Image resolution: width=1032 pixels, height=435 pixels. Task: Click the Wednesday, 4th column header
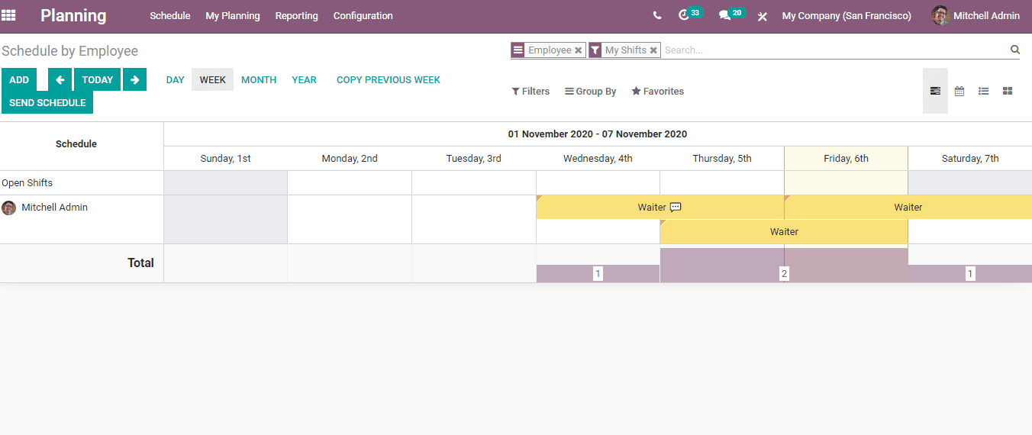coord(598,159)
